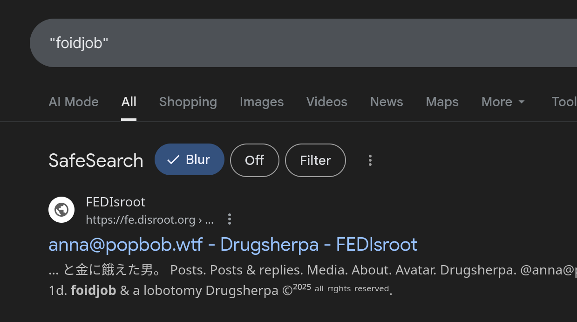Viewport: 577px width, 322px height.
Task: Open the FEDIsroot result three-dot menu
Action: pos(230,219)
